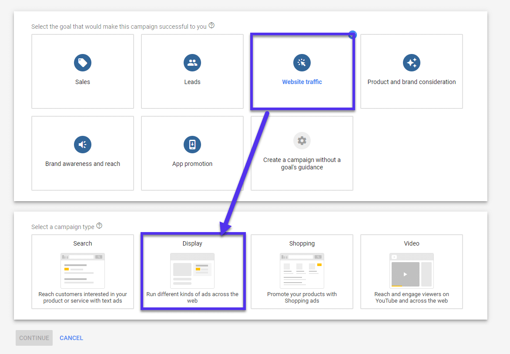
Task: Click the gear icon for campaign without guidance
Action: (302, 140)
